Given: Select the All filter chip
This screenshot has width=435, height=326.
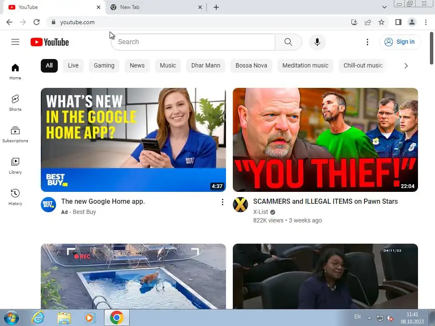Looking at the screenshot, I should click(x=49, y=66).
